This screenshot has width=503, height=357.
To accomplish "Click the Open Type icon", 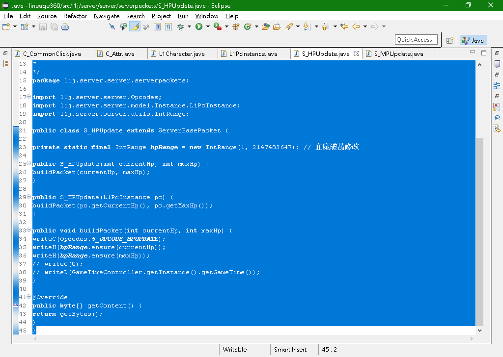I will 265,26.
